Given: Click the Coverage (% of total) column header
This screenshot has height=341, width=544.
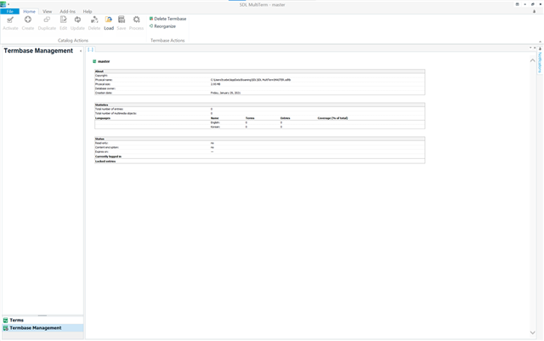Looking at the screenshot, I should 332,118.
